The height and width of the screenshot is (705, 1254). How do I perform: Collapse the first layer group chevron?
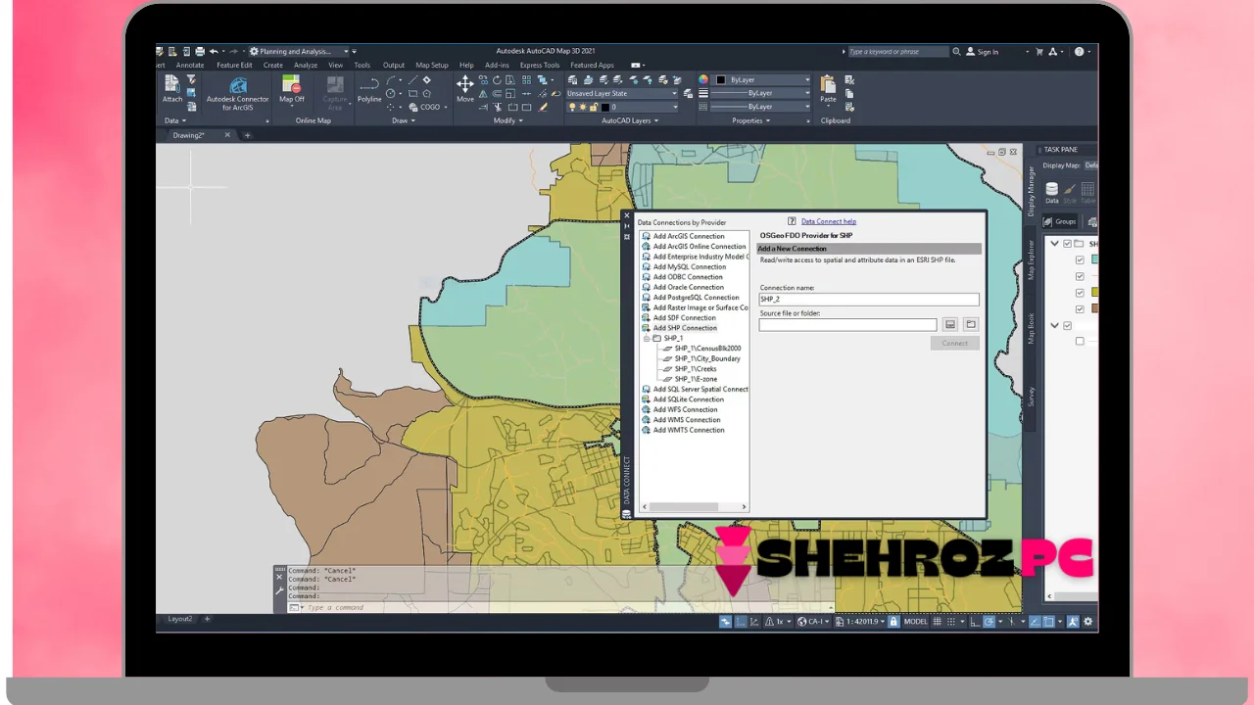click(x=1054, y=243)
